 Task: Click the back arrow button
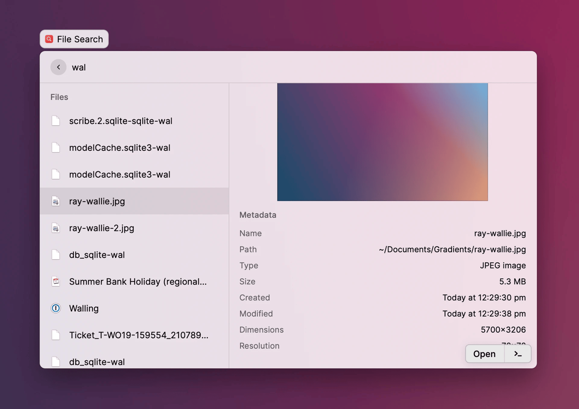tap(58, 67)
